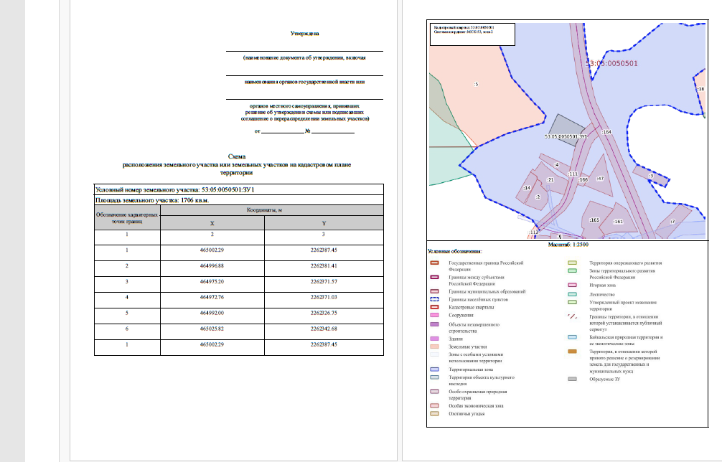Select the X value 464972.76

(x=212, y=297)
